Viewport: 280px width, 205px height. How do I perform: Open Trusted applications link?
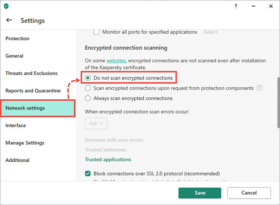(108, 159)
